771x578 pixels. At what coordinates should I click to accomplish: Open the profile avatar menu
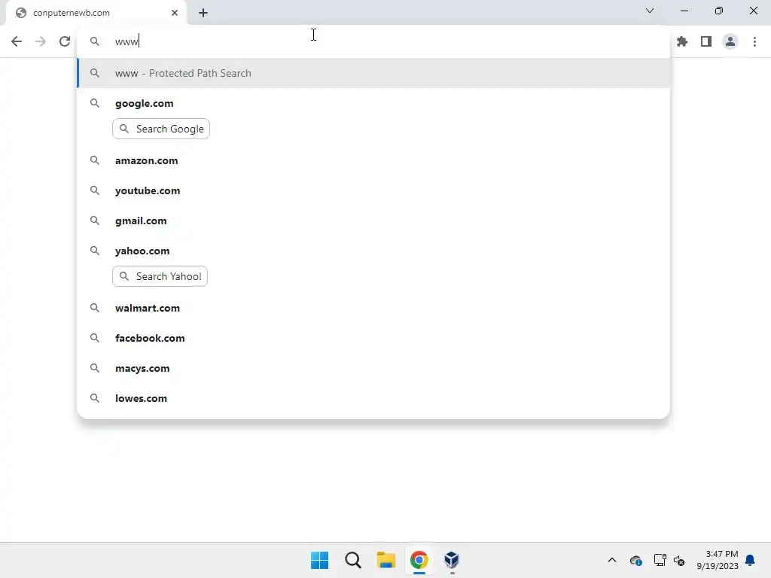click(730, 41)
